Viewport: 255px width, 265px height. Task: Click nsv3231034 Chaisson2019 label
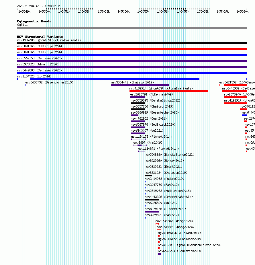[166, 173]
